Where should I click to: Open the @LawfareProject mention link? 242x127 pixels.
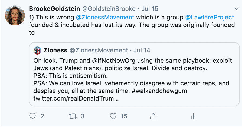click(x=210, y=17)
